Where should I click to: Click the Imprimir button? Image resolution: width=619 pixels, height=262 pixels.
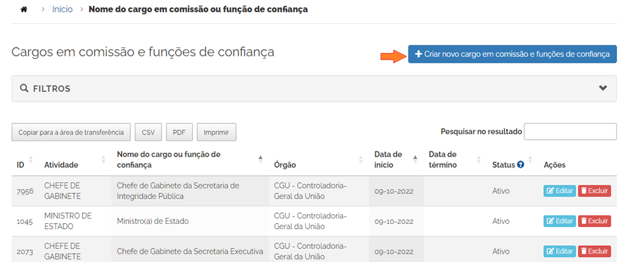click(216, 132)
